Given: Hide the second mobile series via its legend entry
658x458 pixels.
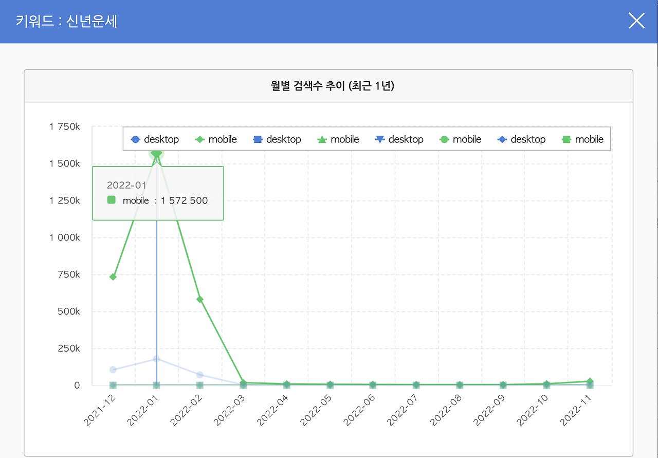Looking at the screenshot, I should coord(345,139).
